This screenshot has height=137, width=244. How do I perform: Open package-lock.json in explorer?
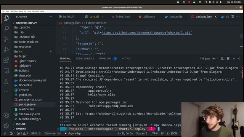30,100
